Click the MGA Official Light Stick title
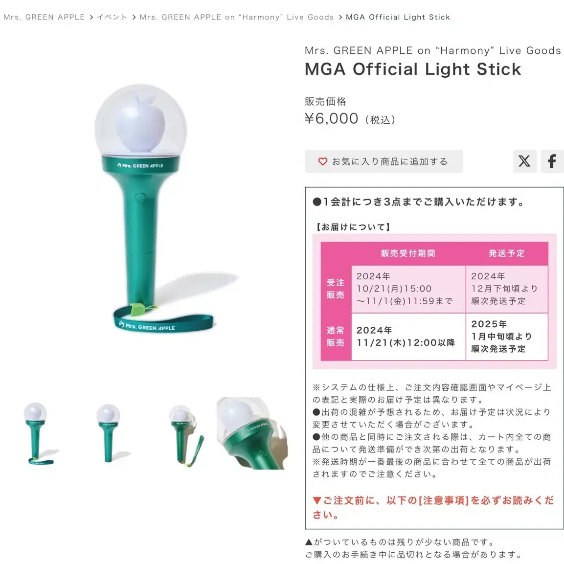The height and width of the screenshot is (564, 564). point(412,69)
